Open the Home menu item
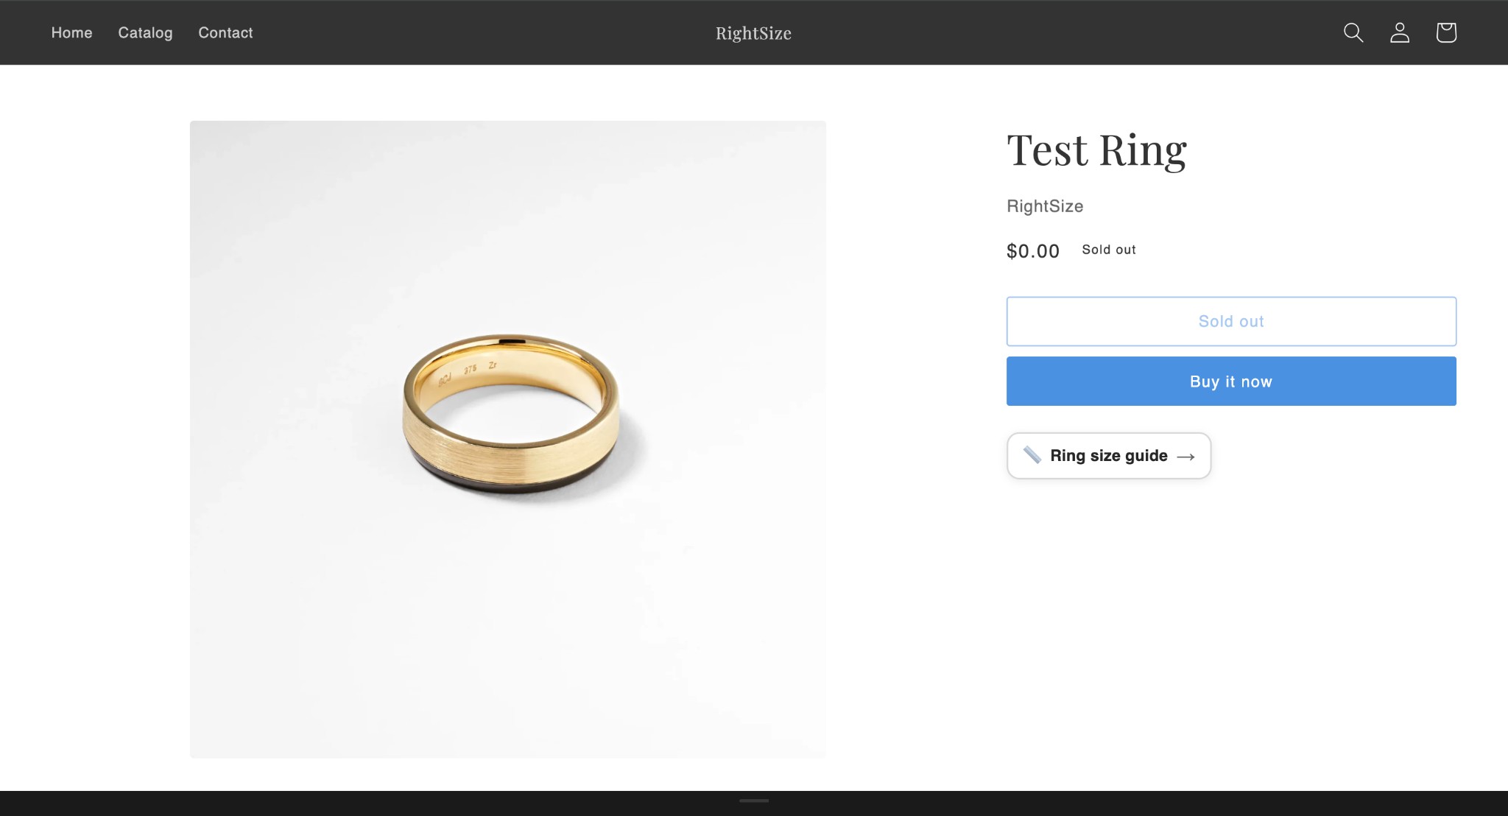This screenshot has width=1508, height=816. [x=71, y=32]
